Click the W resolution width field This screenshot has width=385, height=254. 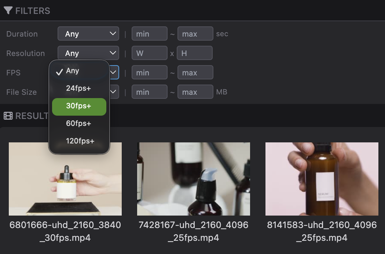pos(149,53)
